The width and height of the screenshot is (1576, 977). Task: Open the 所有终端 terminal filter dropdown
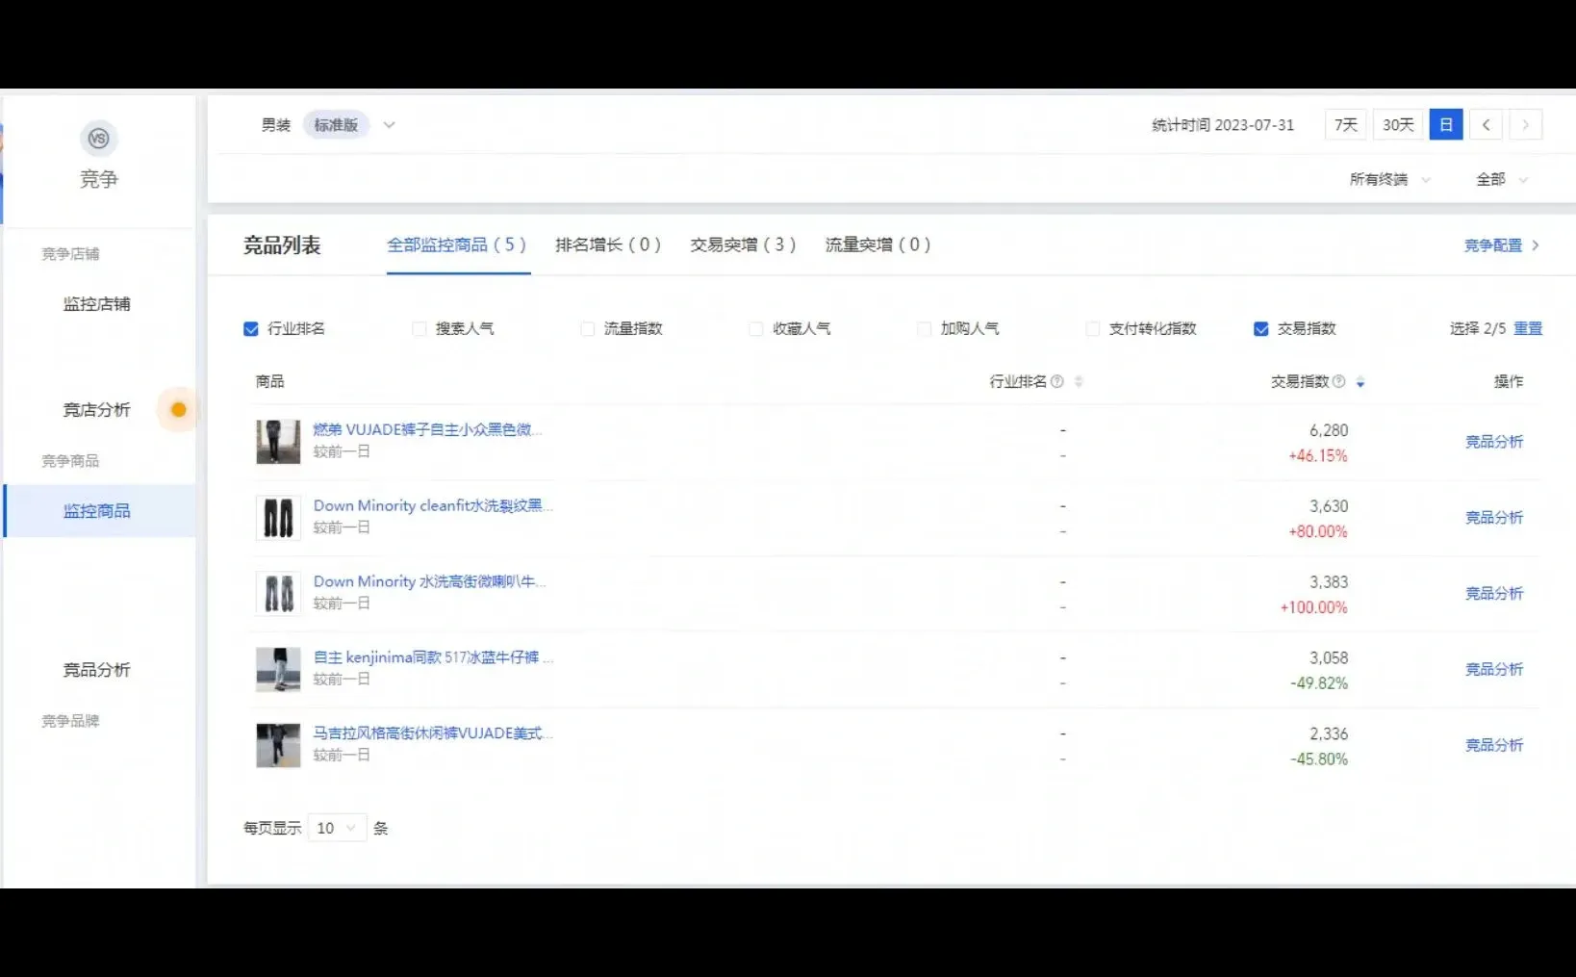point(1388,179)
